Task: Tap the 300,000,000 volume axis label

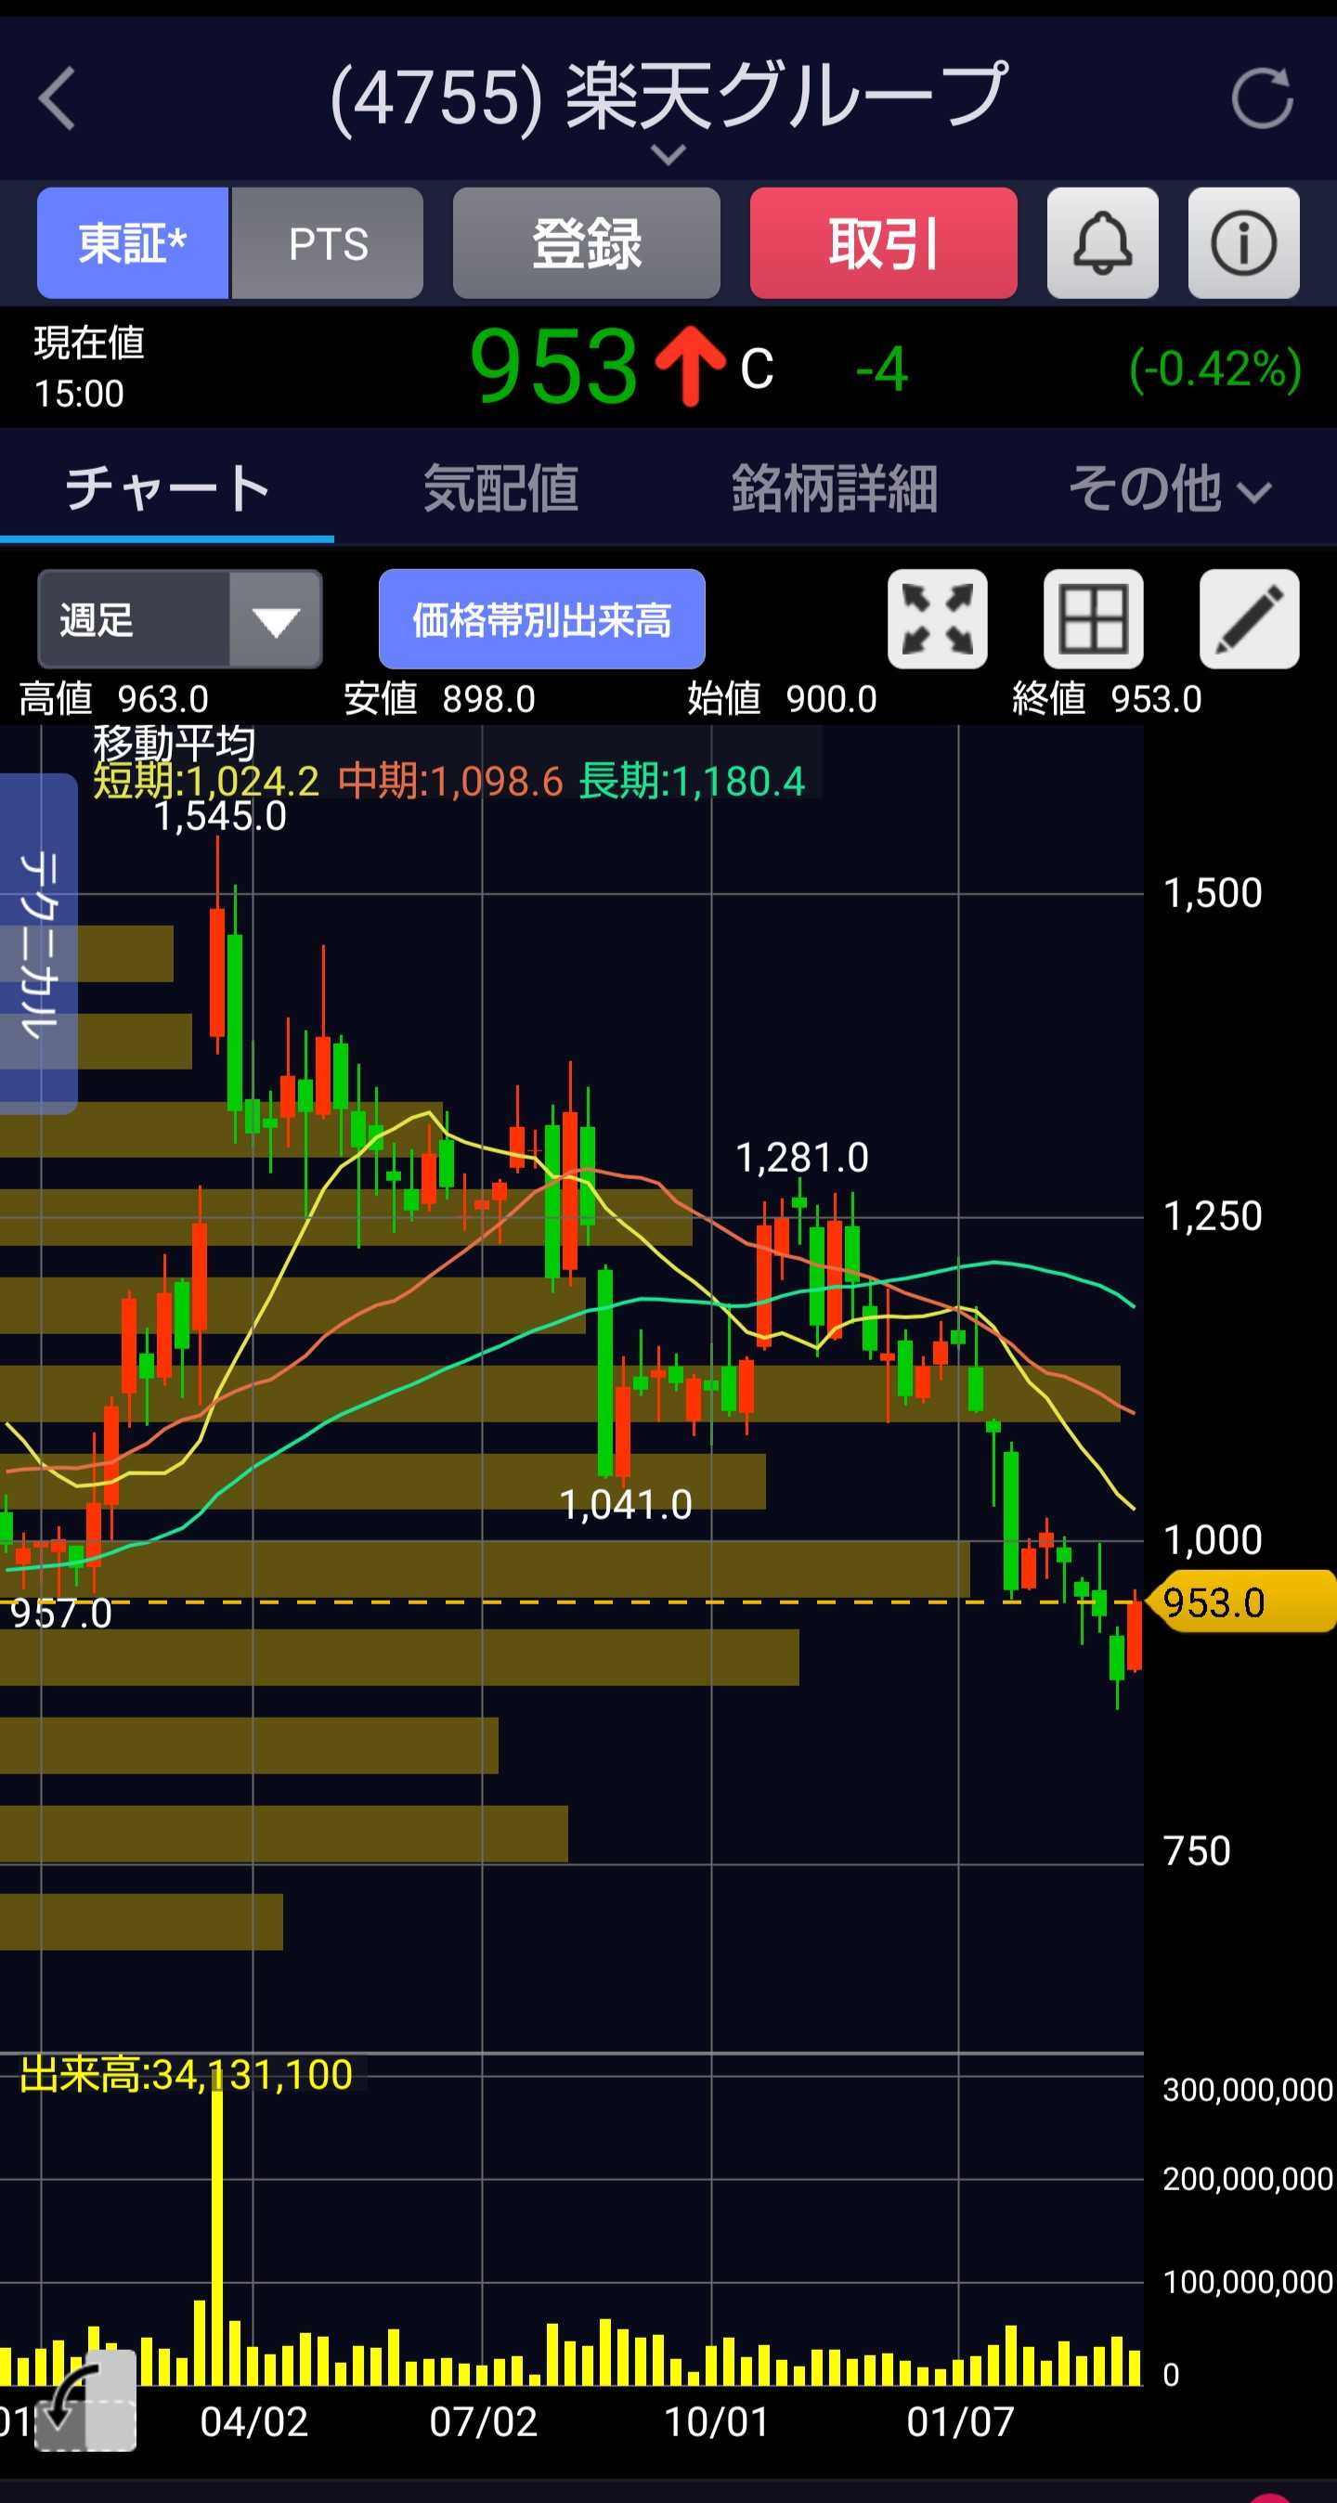Action: [x=1248, y=2089]
